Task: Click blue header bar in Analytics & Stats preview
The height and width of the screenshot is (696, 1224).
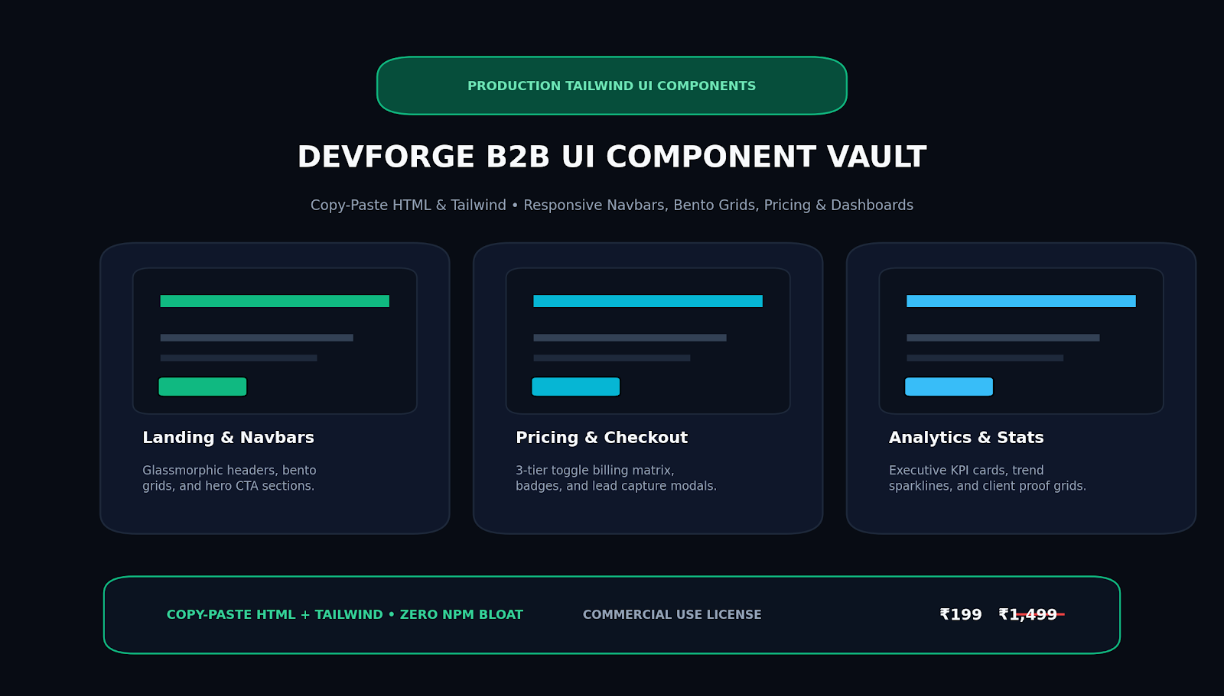Action: 1021,301
